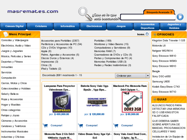Go to Accesorios Deportivos nav tab
Screen dimensions: 187x140
click(x=147, y=26)
